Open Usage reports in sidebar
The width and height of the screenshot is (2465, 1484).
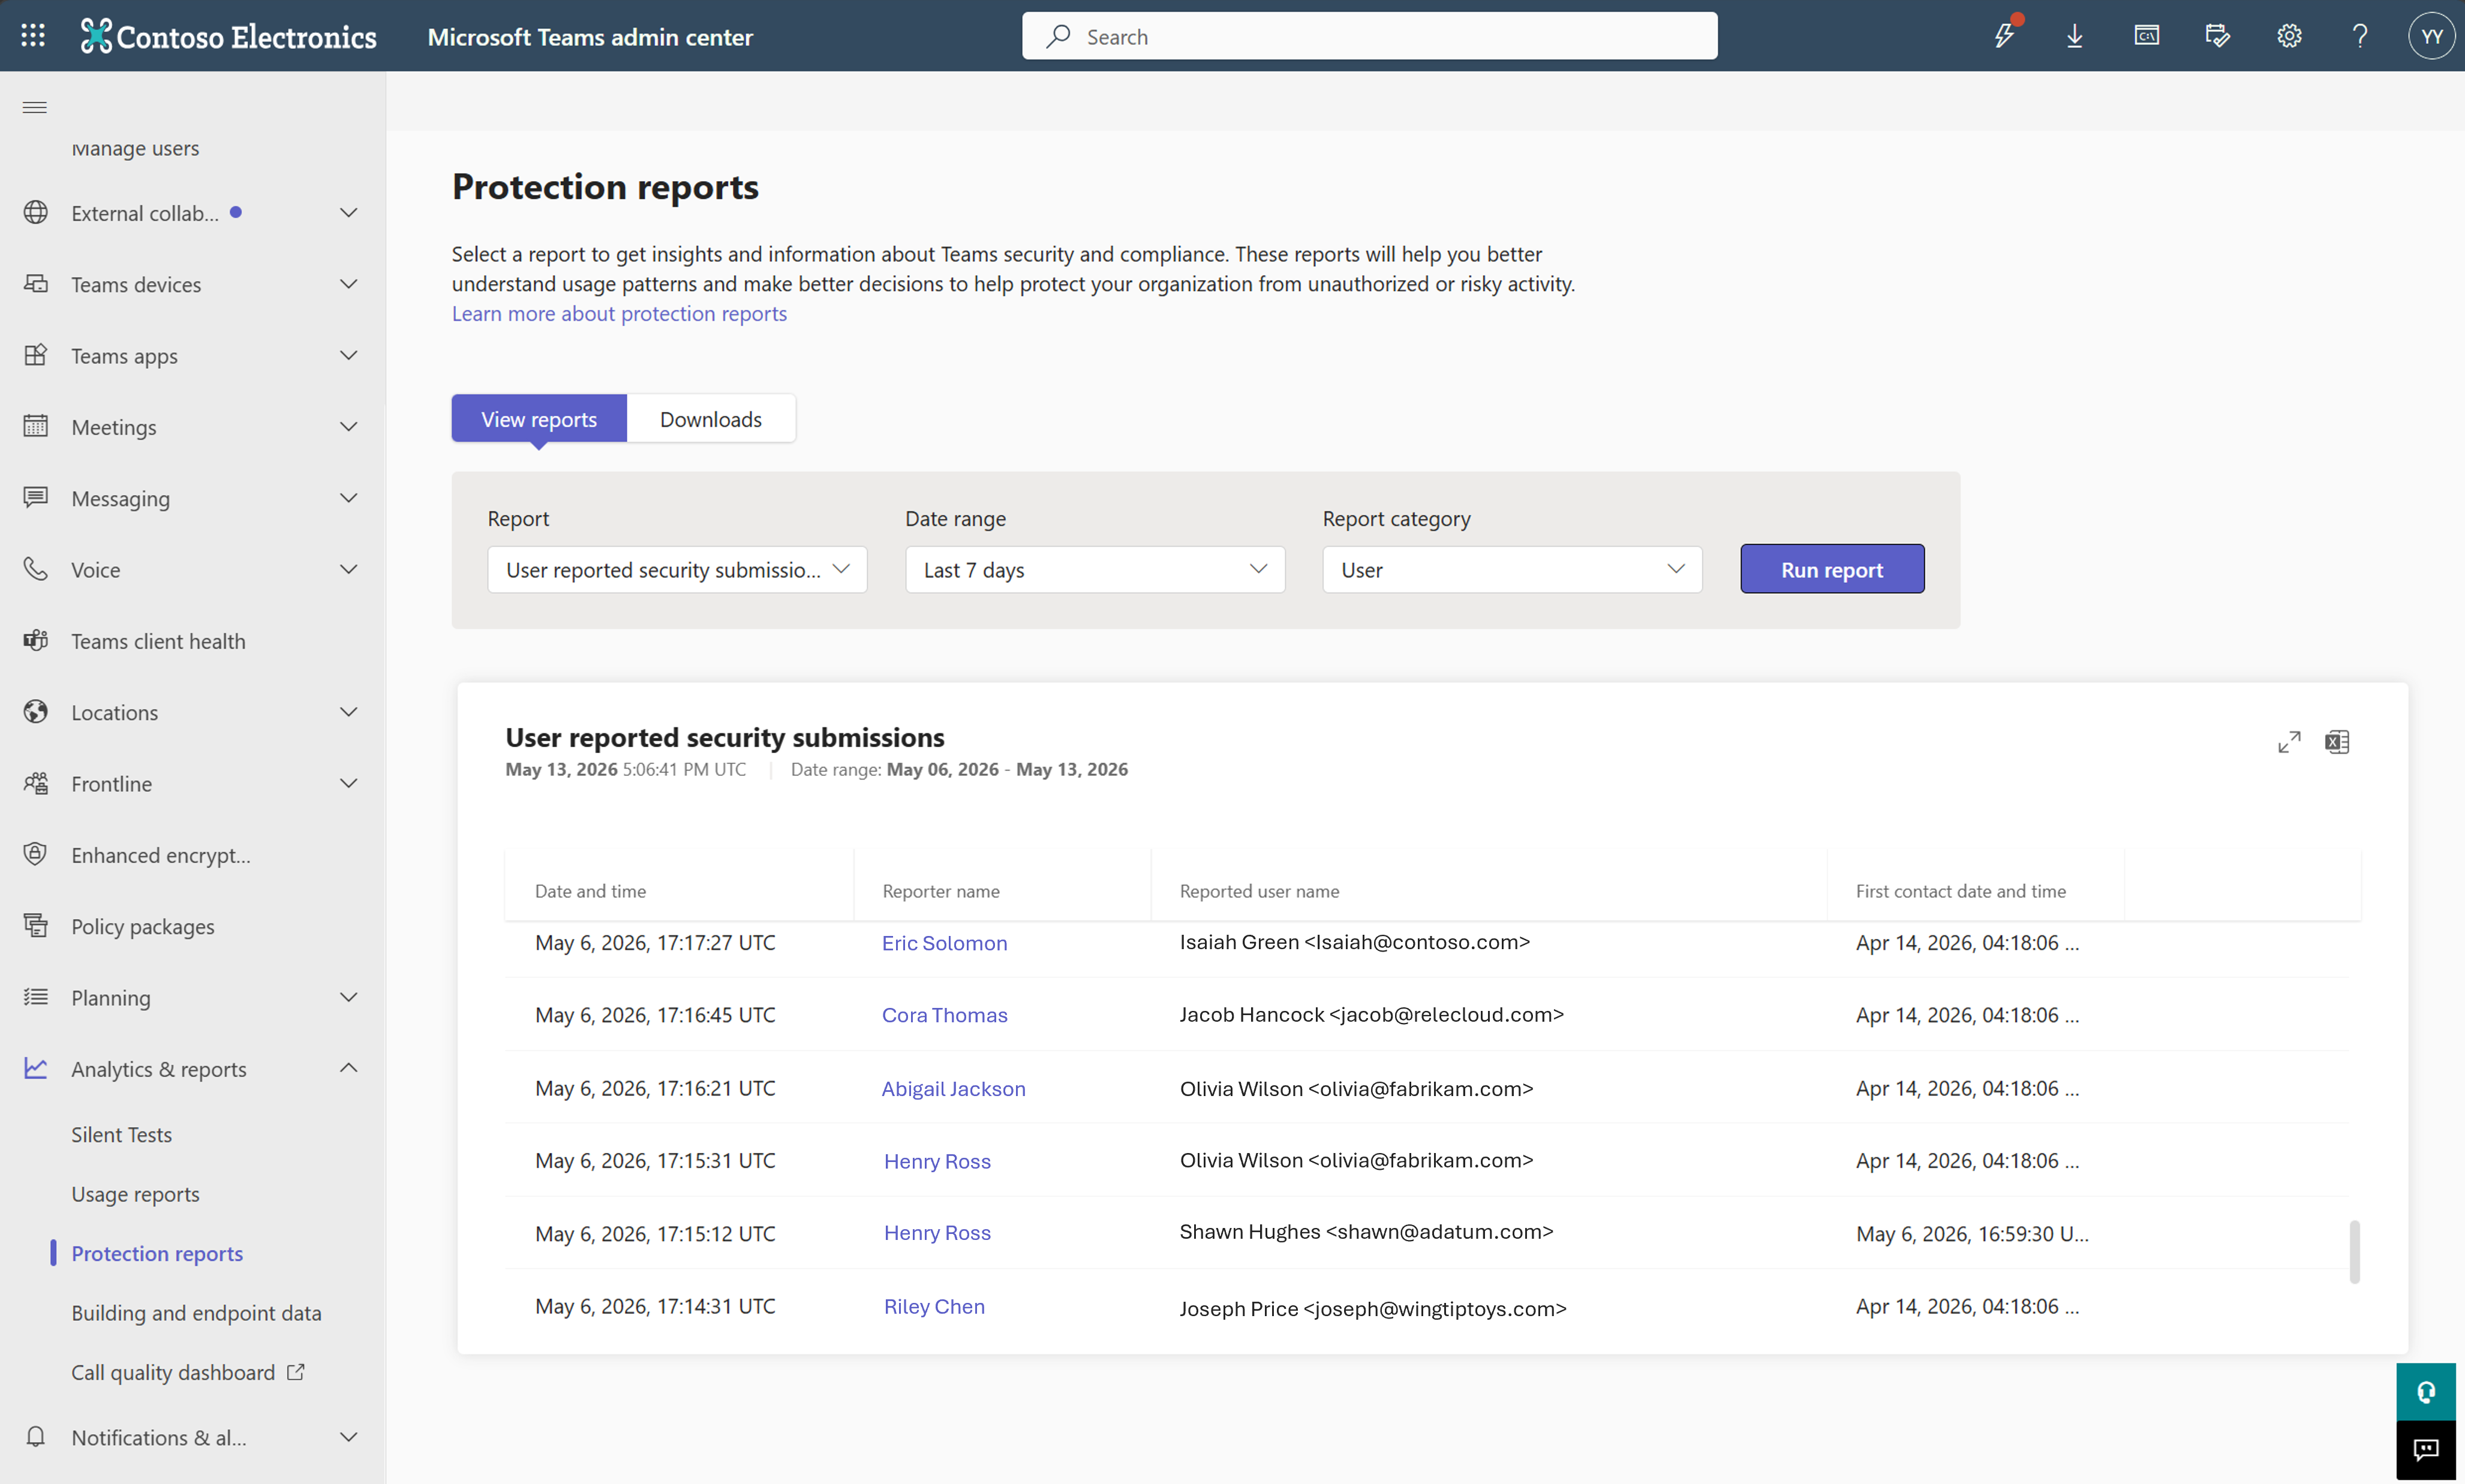coord(135,1194)
